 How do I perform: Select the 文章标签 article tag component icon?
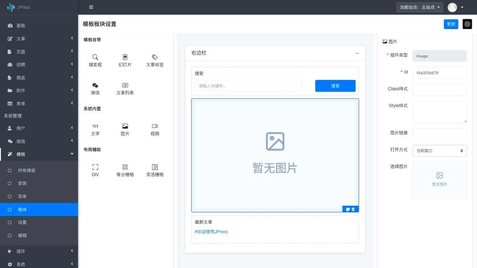(x=154, y=60)
